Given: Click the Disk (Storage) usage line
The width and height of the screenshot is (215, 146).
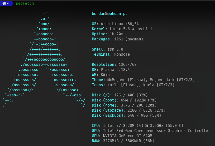Looking at the screenshot, I should tap(129, 110).
